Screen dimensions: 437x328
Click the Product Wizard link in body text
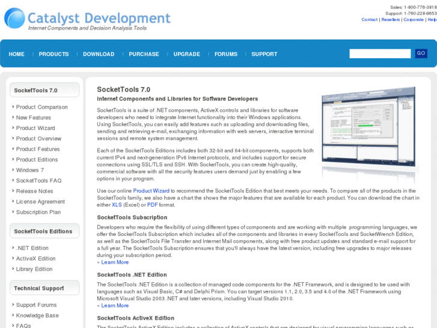point(151,191)
